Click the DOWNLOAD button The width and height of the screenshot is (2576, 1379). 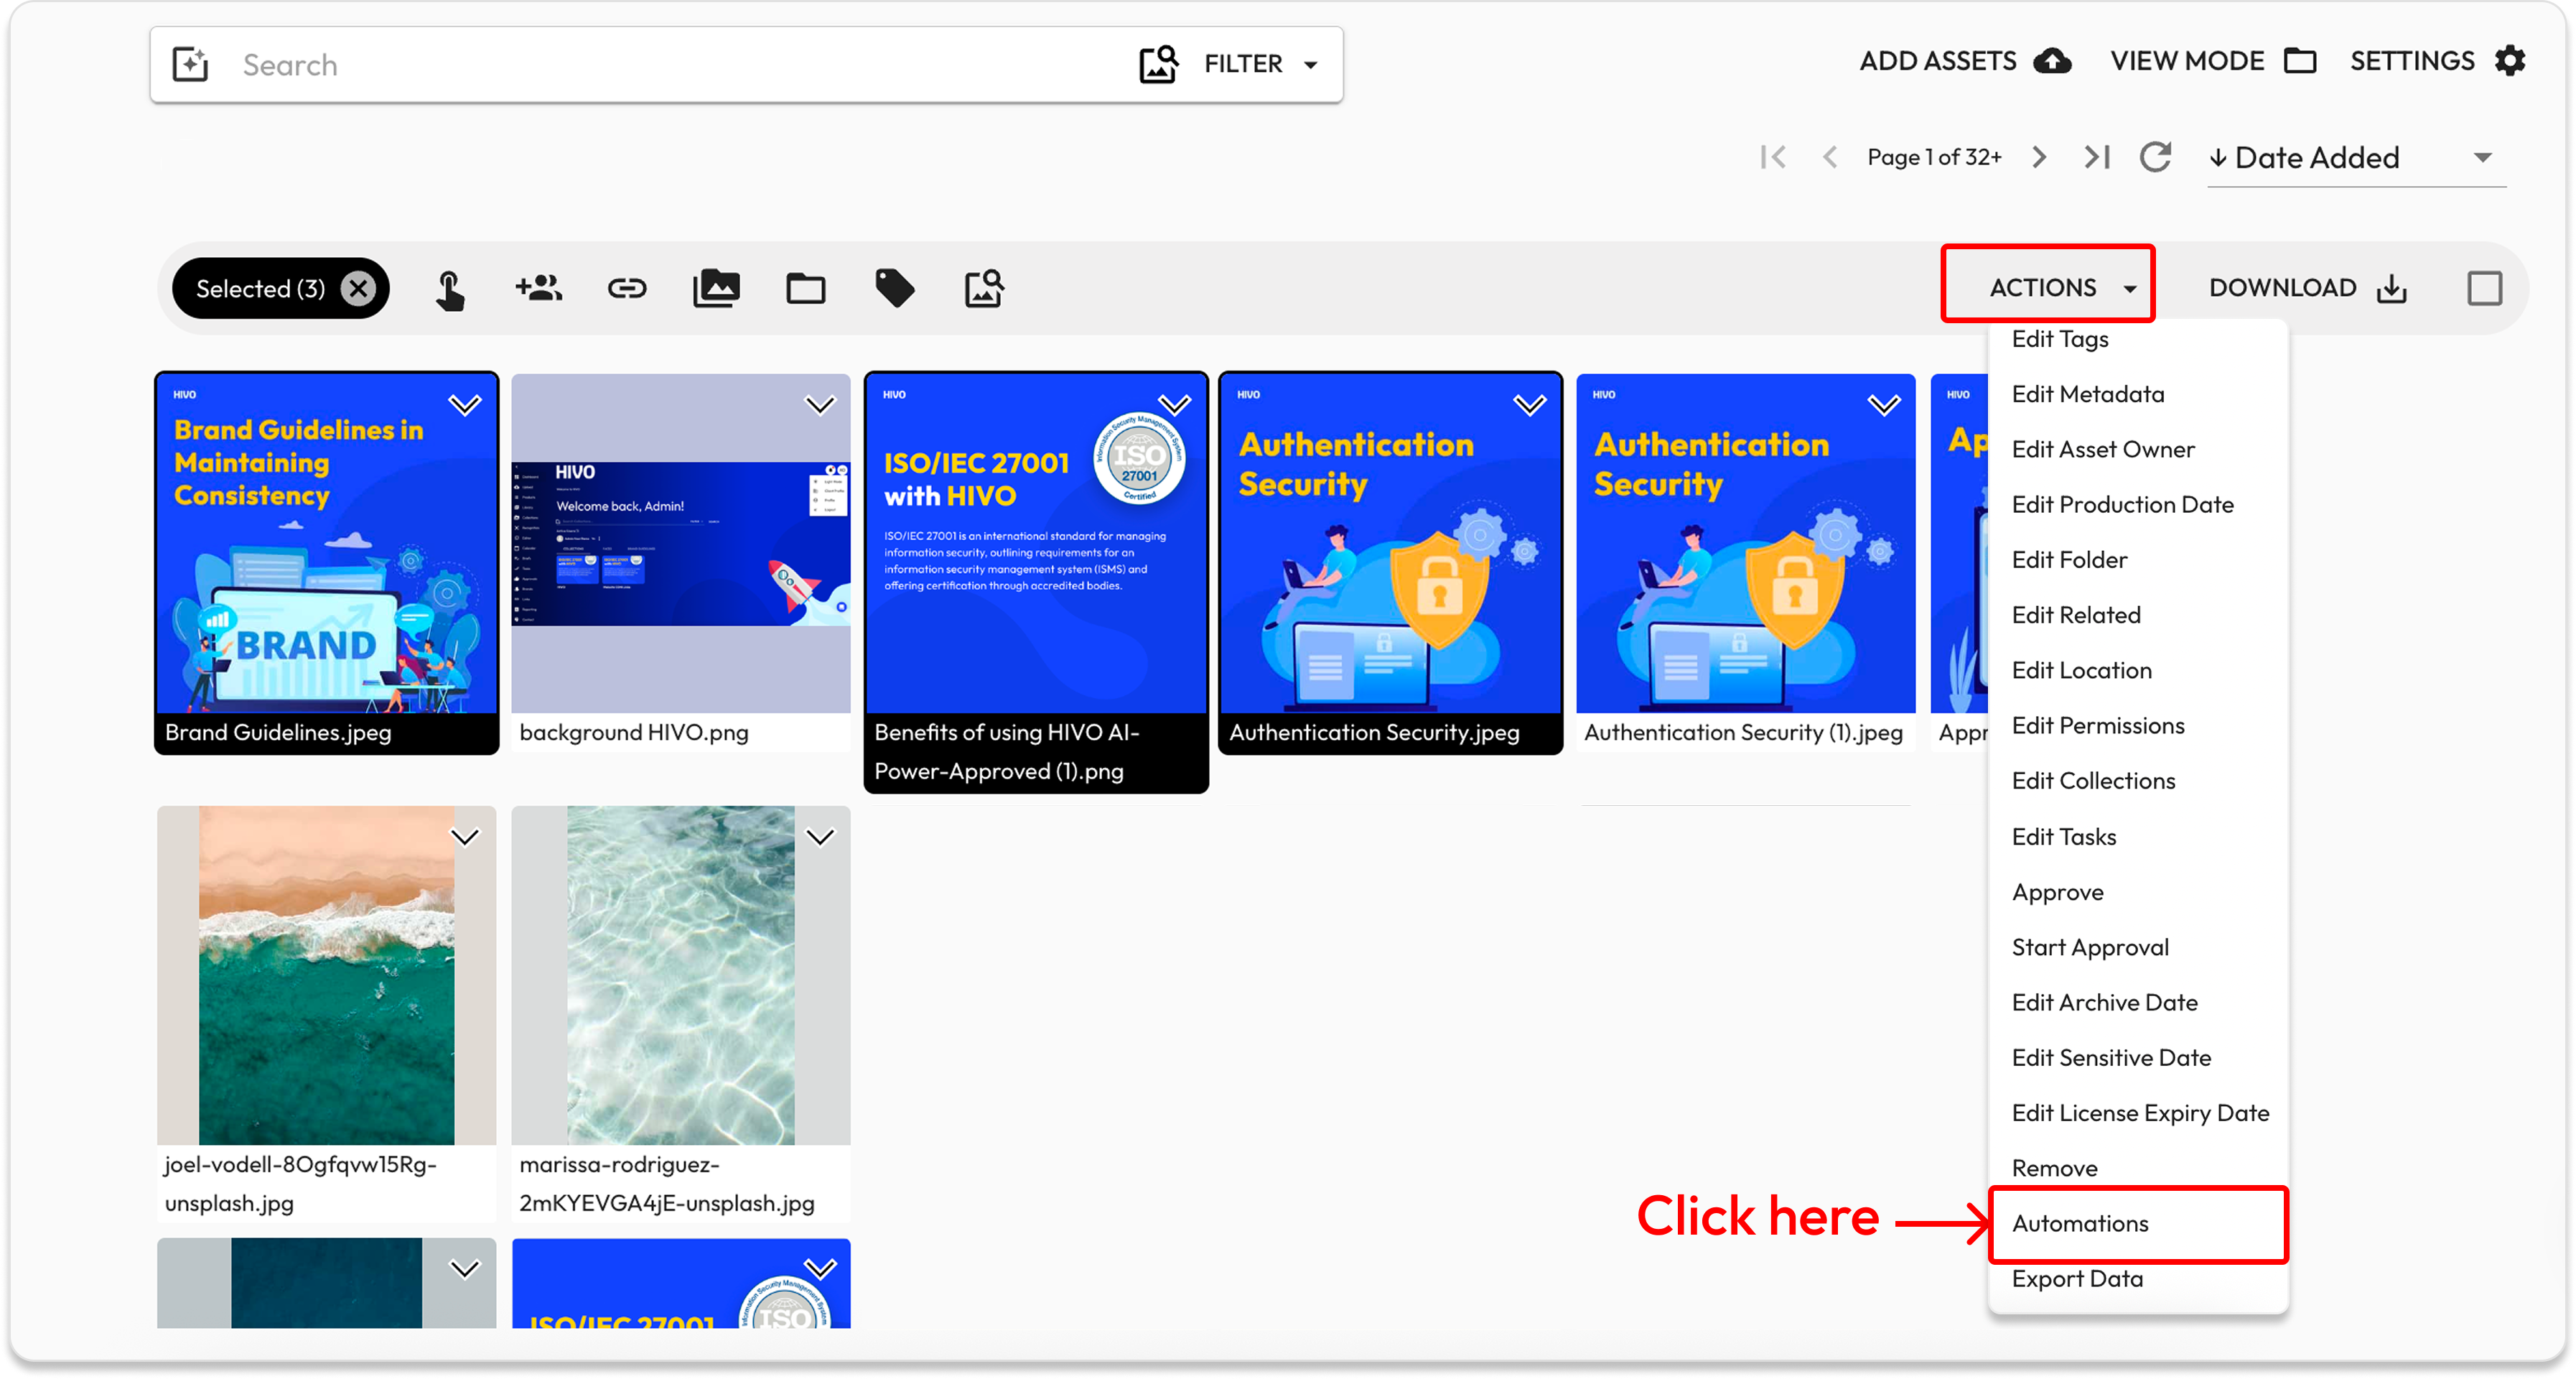click(2307, 288)
